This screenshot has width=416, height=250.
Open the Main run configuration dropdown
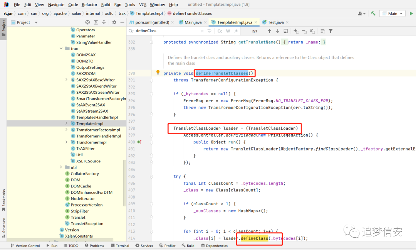coord(393,14)
